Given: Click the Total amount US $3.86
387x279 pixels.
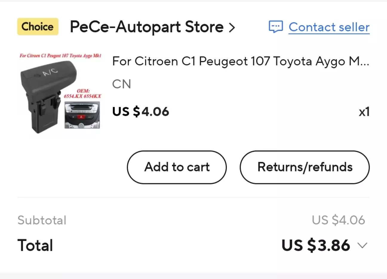Looking at the screenshot, I should (x=316, y=246).
